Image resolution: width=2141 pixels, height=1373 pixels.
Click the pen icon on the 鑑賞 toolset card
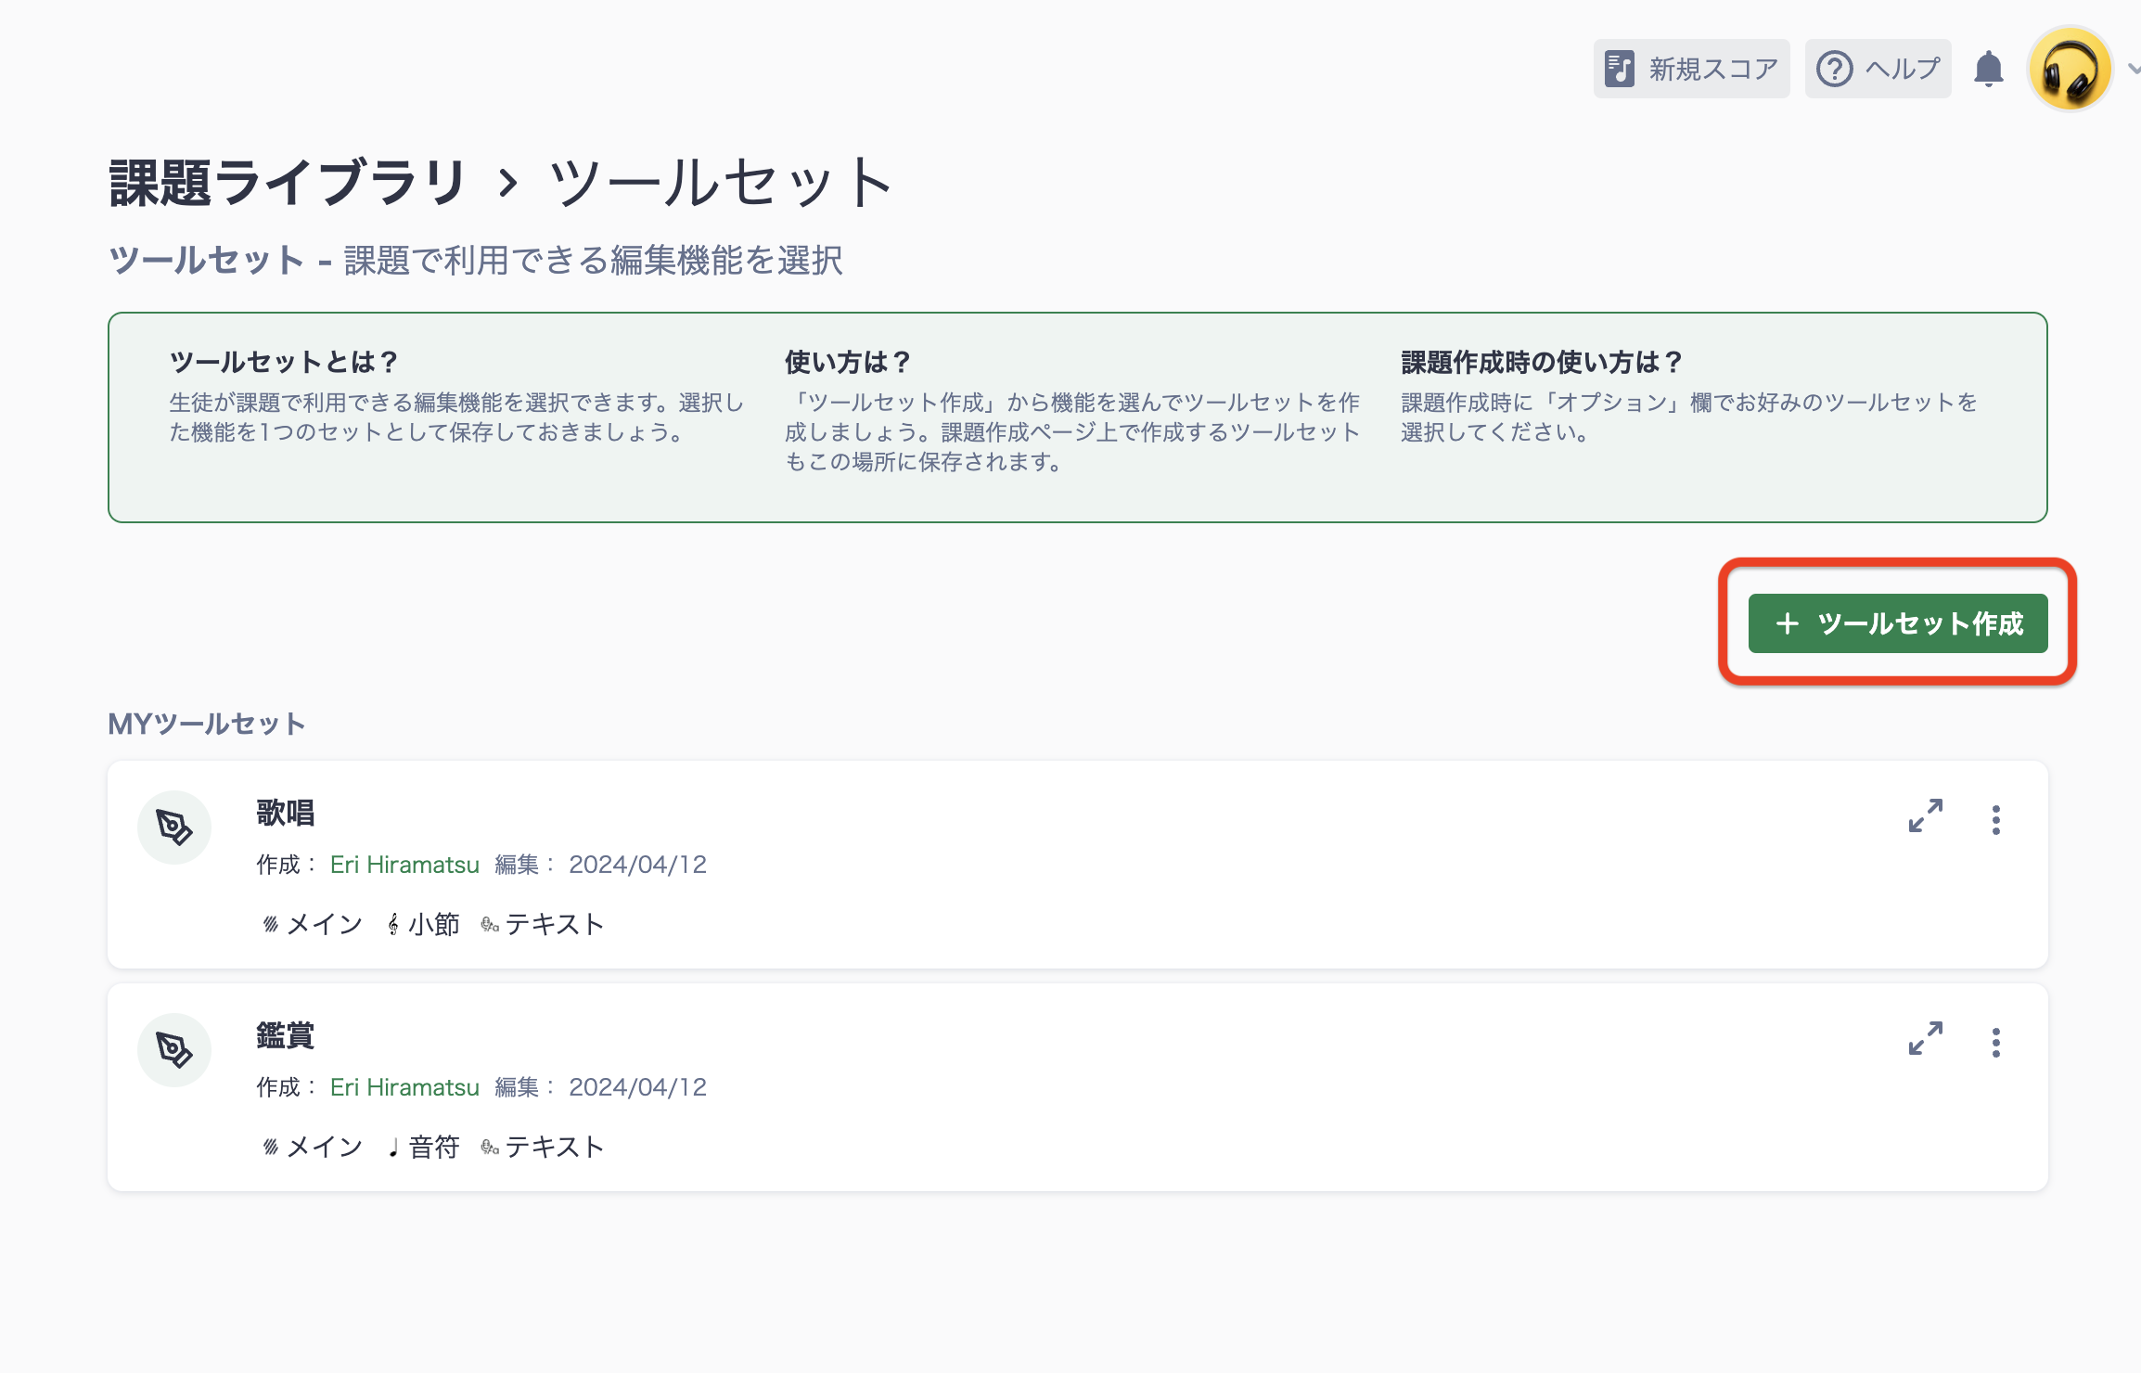point(173,1049)
